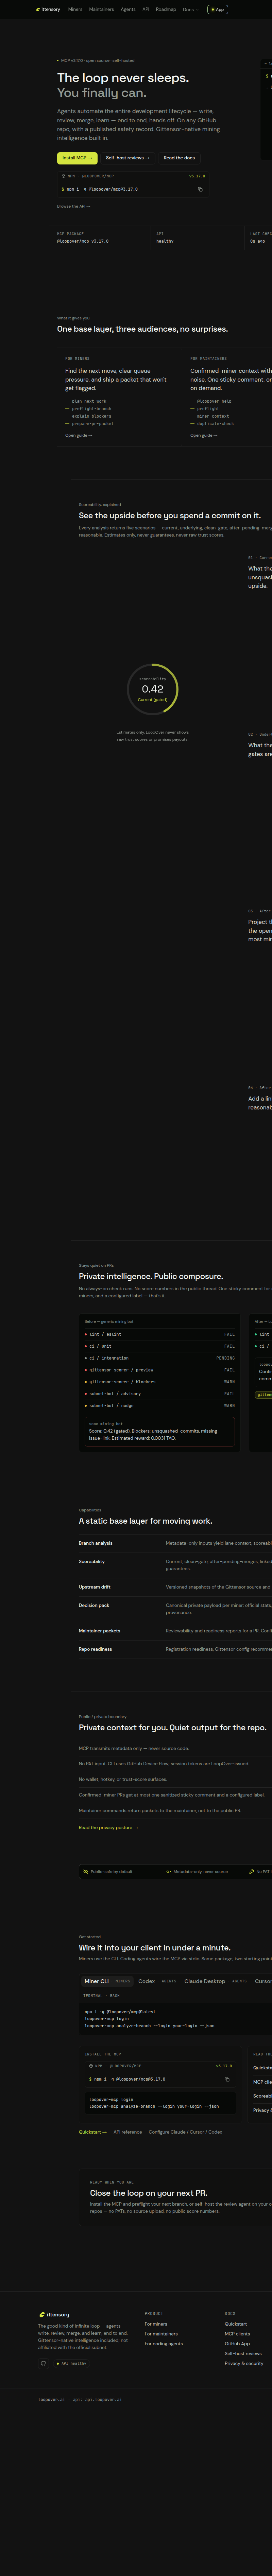Open footer For maintainers link
The height and width of the screenshot is (2576, 272).
point(161,2334)
